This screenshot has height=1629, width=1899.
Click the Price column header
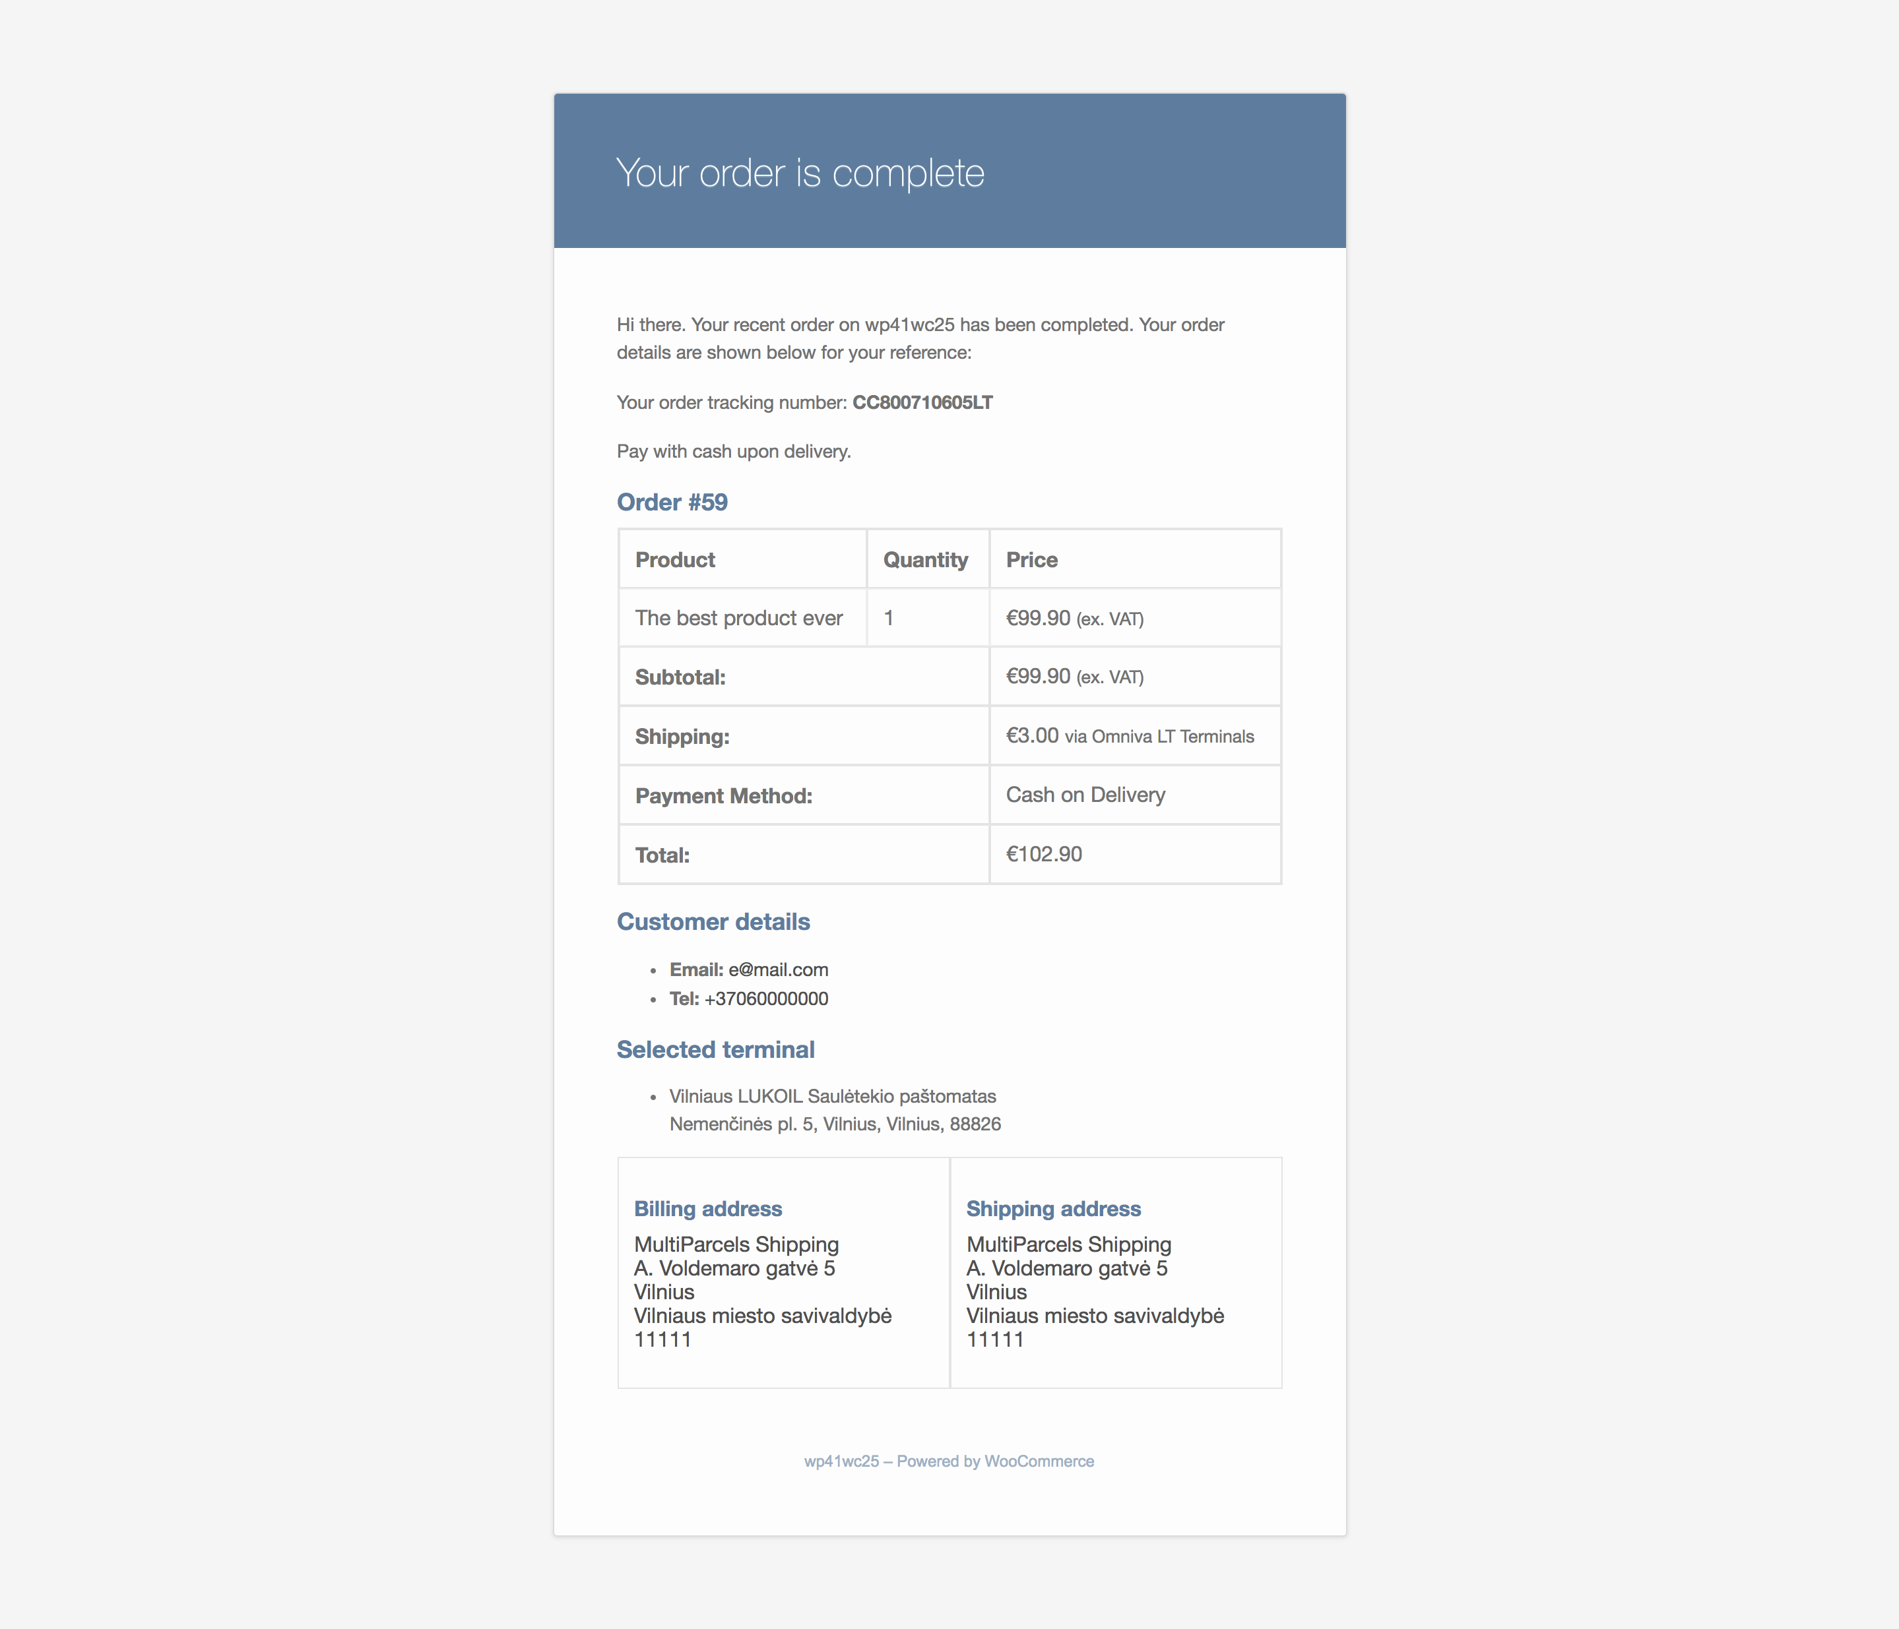[x=1031, y=560]
